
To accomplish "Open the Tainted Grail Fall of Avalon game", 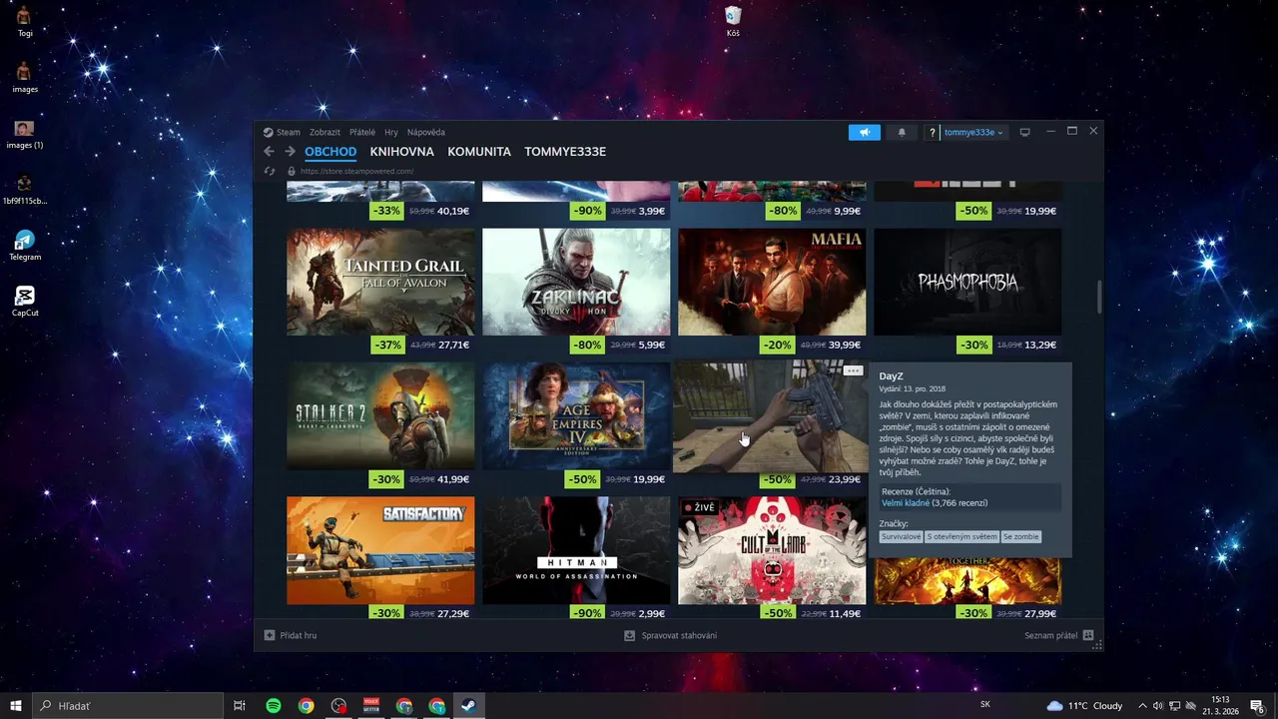I will [380, 282].
